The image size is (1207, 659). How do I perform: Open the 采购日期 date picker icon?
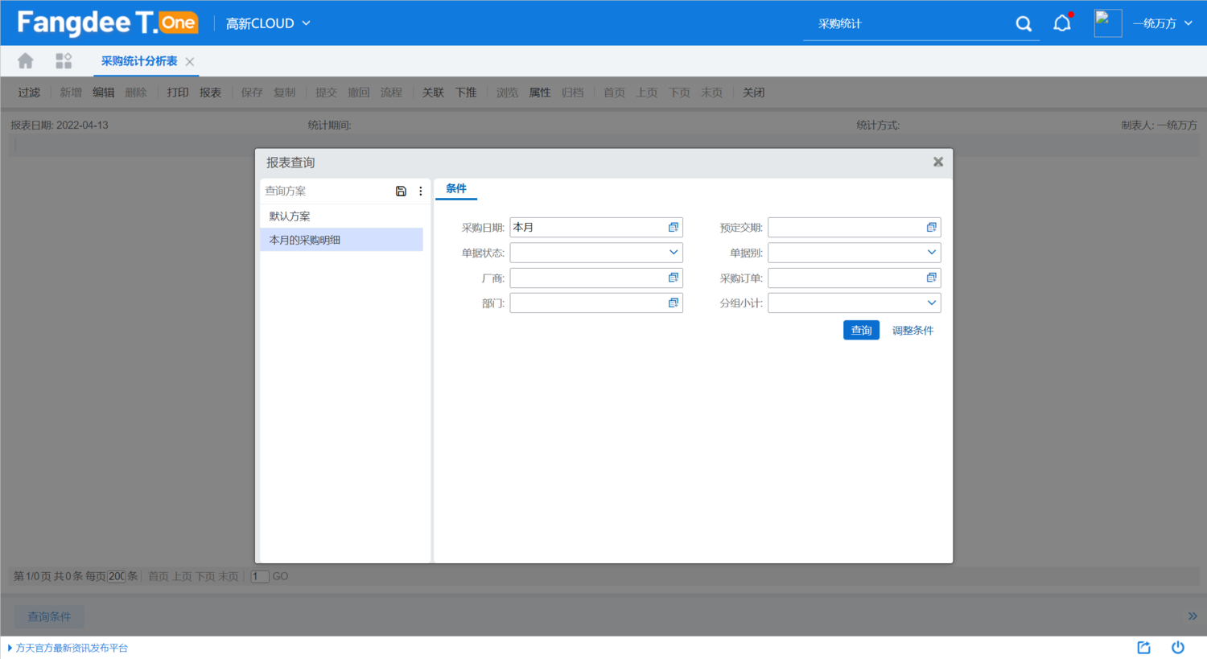pyautogui.click(x=674, y=228)
